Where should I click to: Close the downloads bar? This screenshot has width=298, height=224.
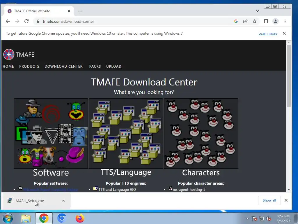(286, 200)
